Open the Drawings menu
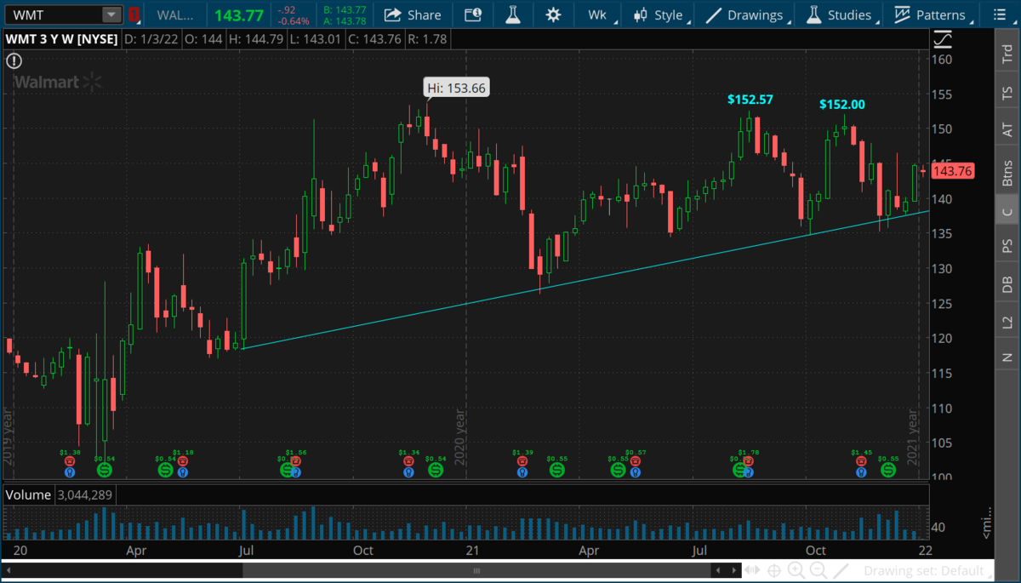 point(745,14)
